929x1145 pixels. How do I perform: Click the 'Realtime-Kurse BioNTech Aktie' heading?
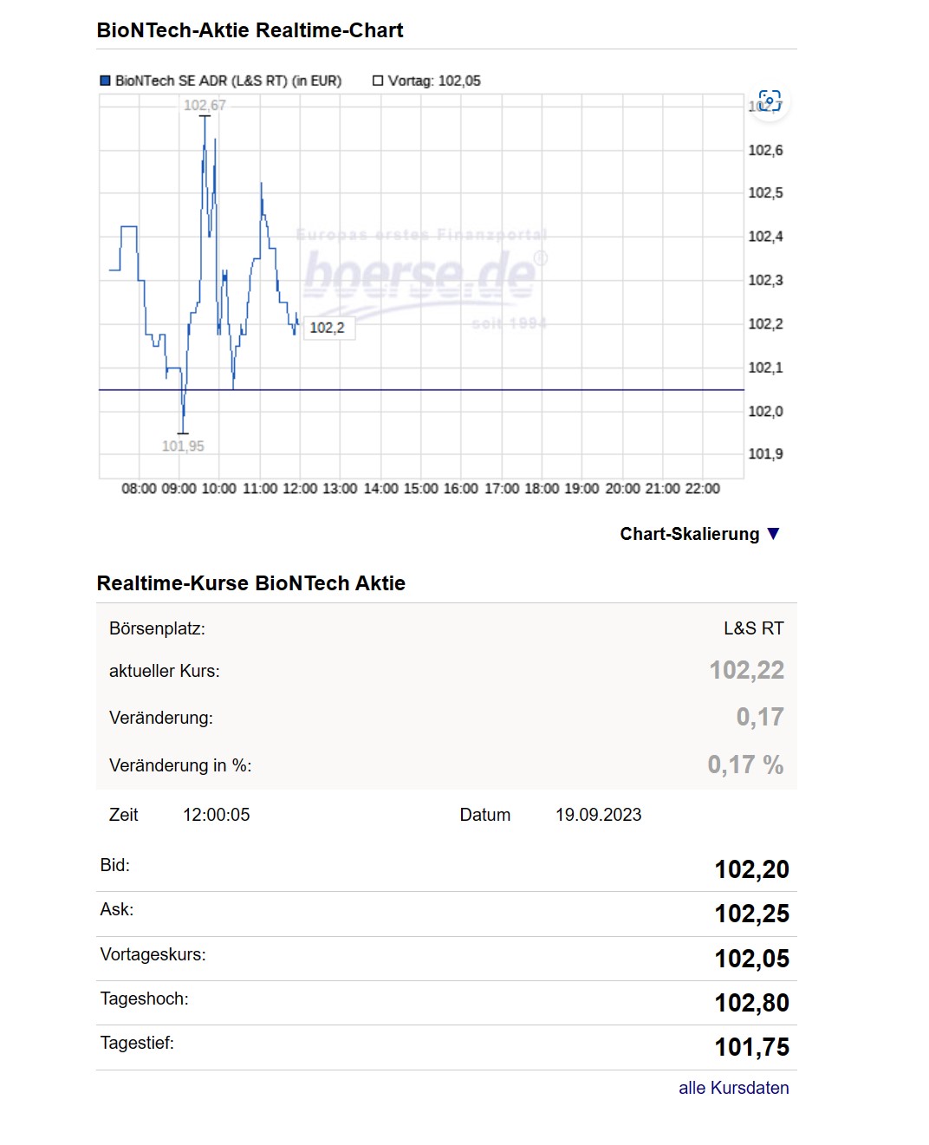click(251, 583)
